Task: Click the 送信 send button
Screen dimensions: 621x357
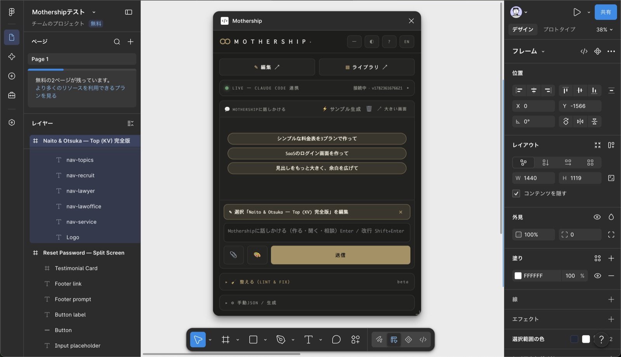Action: tap(340, 255)
